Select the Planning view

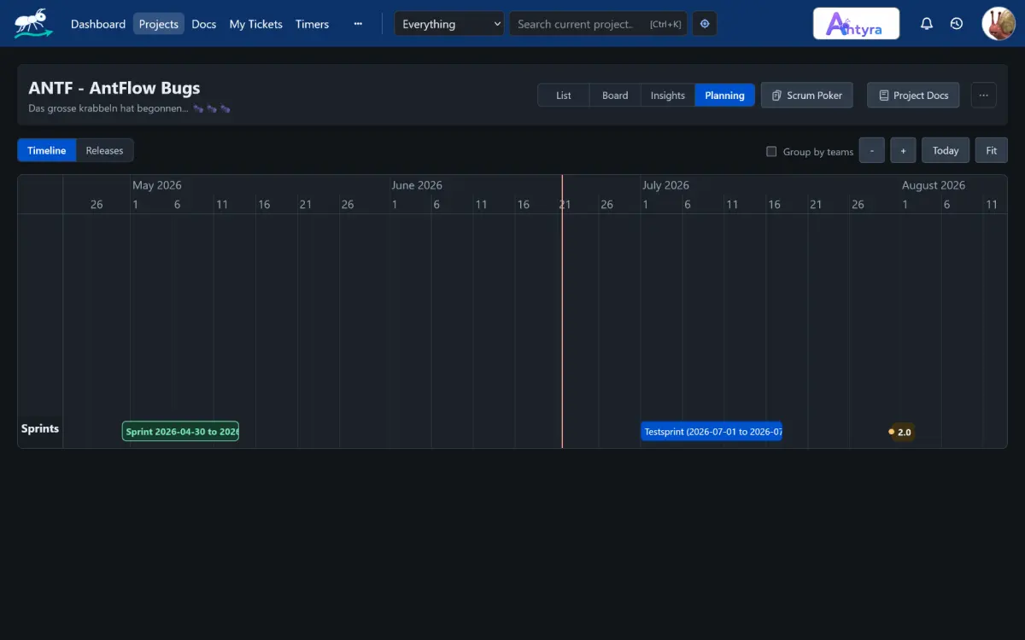tap(724, 96)
